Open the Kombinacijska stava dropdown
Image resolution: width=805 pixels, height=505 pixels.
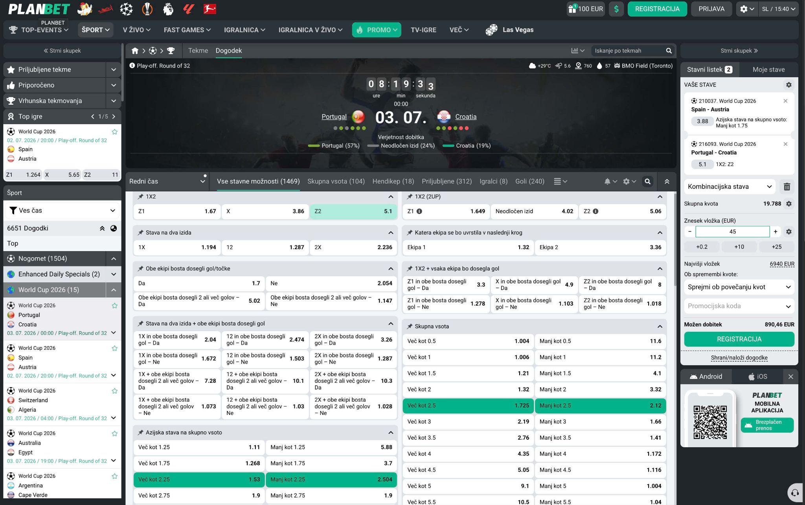tap(730, 187)
